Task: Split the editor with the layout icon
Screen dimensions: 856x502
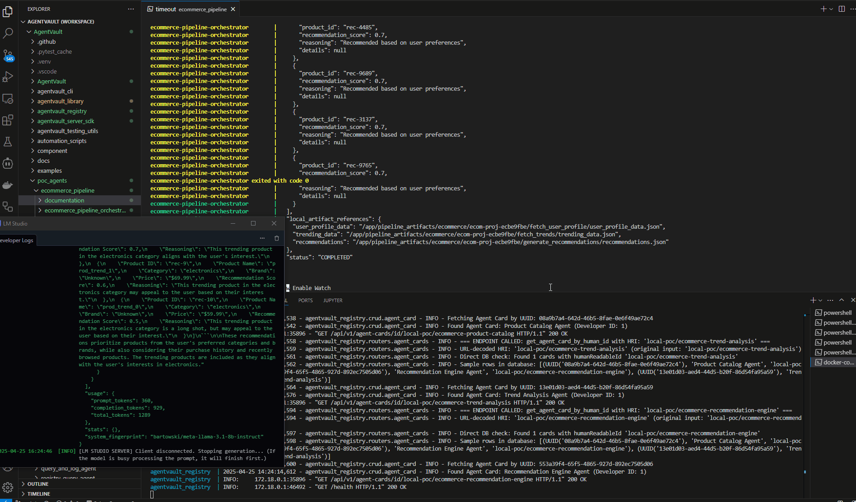Action: point(842,9)
